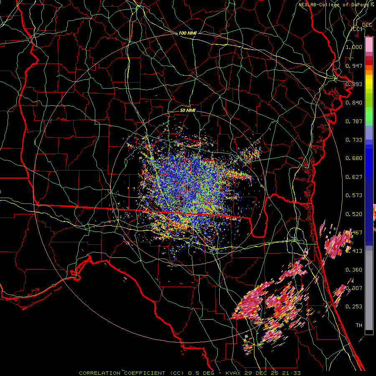The height and width of the screenshot is (376, 376).
Task: Click the 0.573 value on the CC scale
Action: click(354, 196)
